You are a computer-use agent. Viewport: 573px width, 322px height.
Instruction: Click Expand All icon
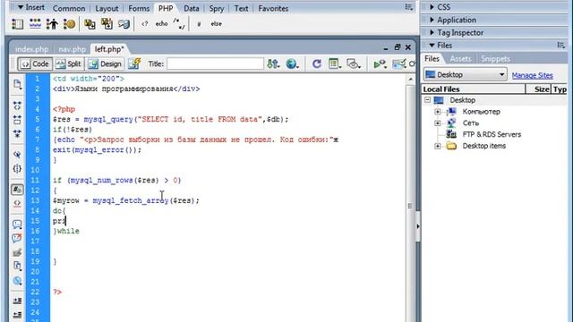point(17,133)
